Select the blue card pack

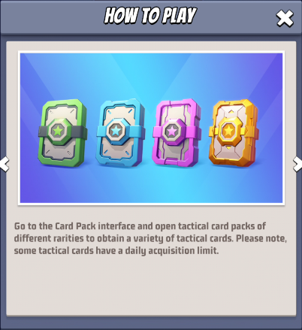pyautogui.click(x=120, y=133)
